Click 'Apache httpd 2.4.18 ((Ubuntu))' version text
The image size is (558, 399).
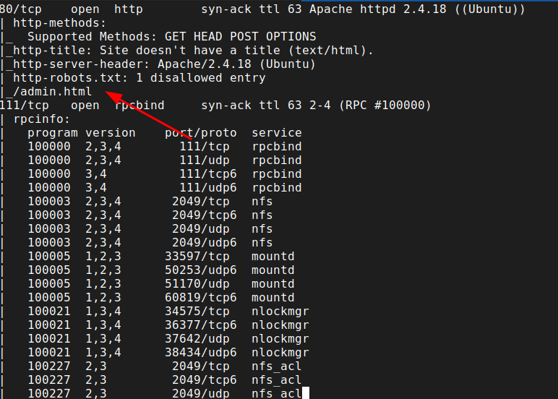click(x=417, y=9)
